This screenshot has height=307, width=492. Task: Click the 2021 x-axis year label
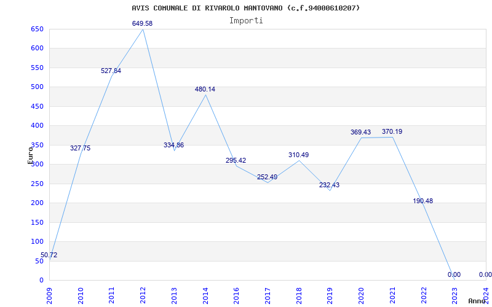pos(392,295)
